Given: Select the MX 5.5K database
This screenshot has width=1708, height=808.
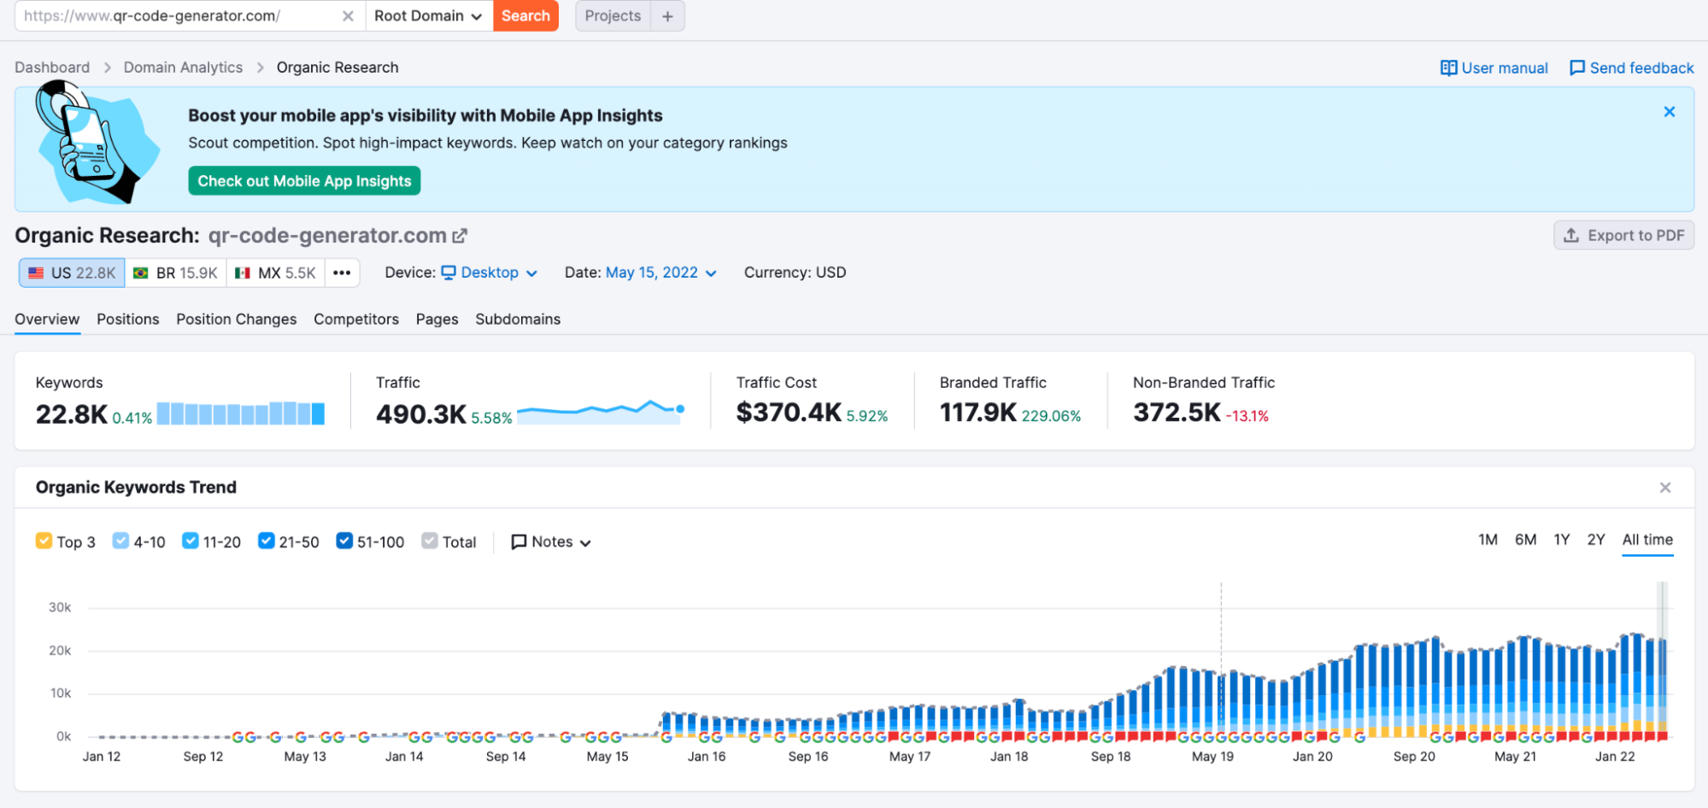Looking at the screenshot, I should [276, 272].
